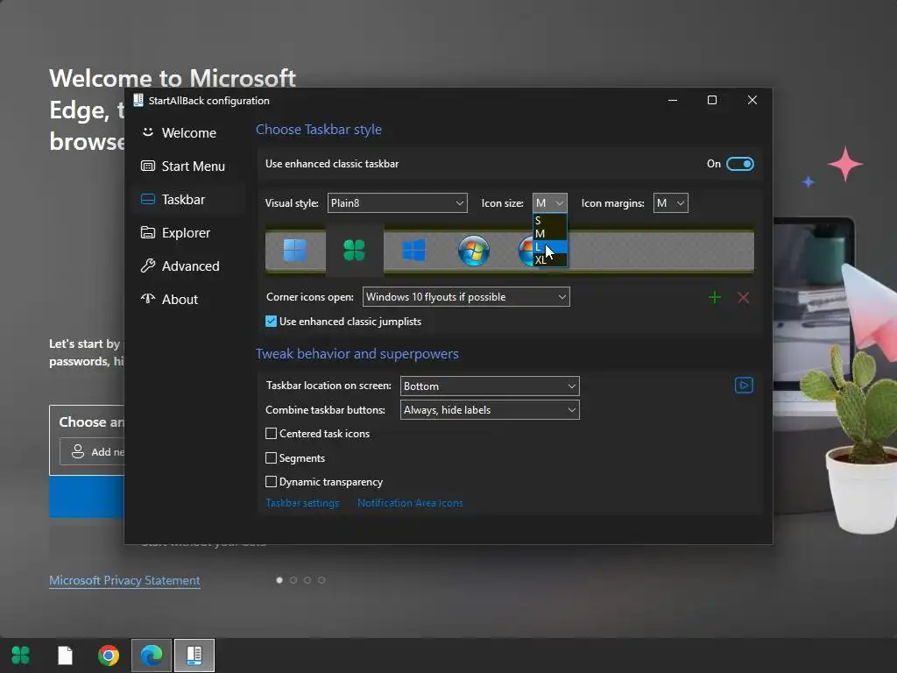
Task: Pick the Windows 10 flat logo start icon
Action: coord(413,250)
